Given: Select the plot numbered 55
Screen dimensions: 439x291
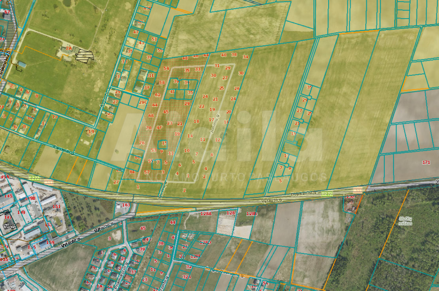Looking at the screenshot, I should point(159,51).
